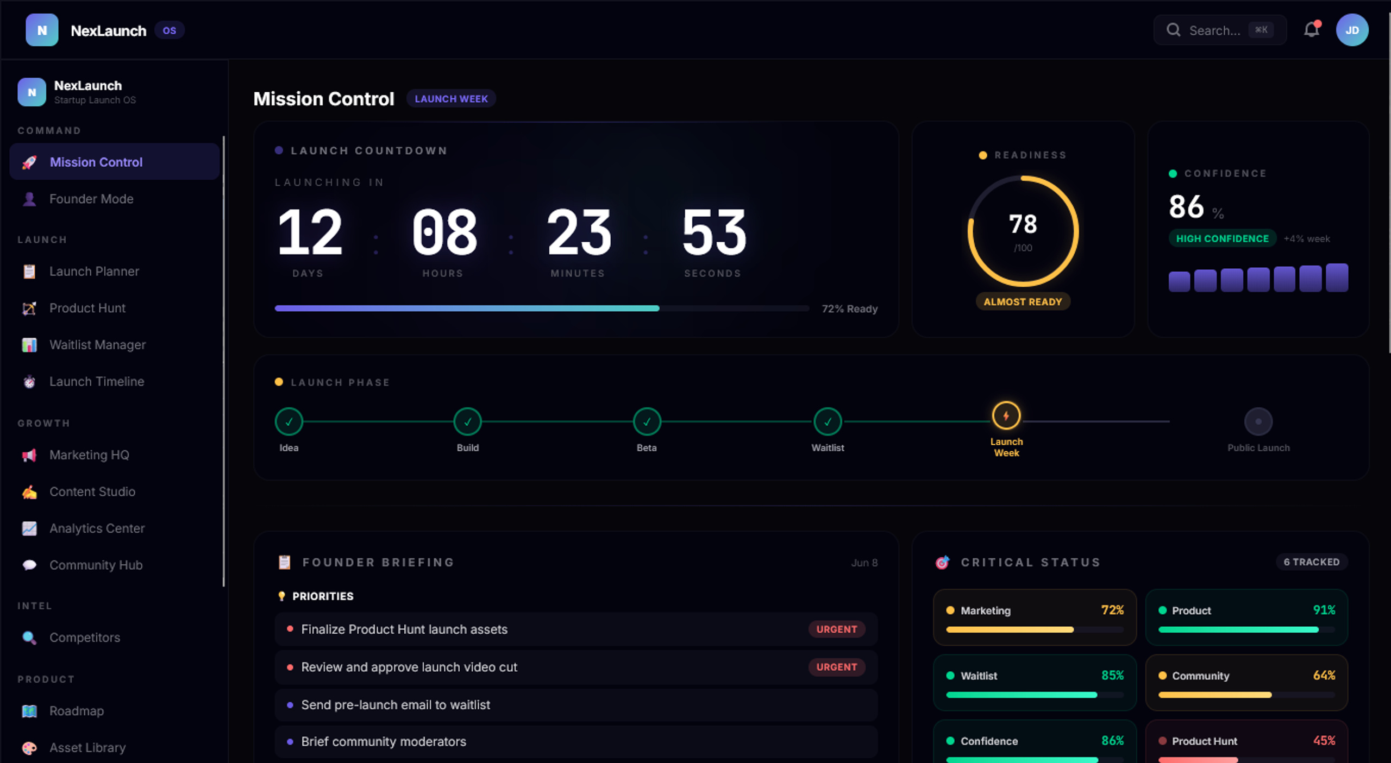This screenshot has width=1391, height=763.
Task: Click the Search input field
Action: (1220, 30)
